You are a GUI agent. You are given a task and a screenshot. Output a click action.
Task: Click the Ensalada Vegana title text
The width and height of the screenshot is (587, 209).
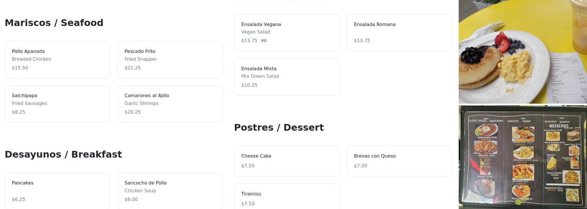pyautogui.click(x=261, y=24)
